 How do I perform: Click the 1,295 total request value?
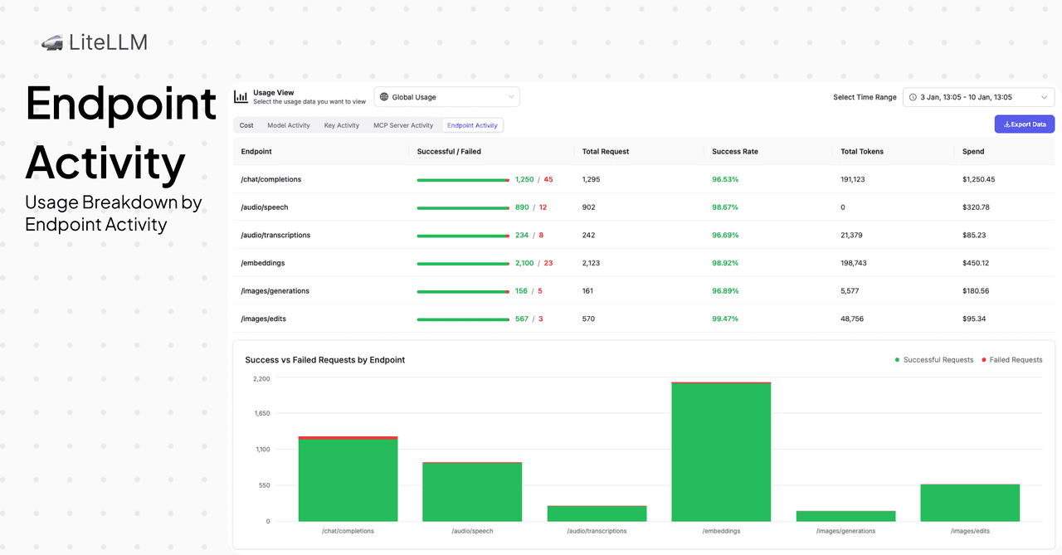click(591, 179)
